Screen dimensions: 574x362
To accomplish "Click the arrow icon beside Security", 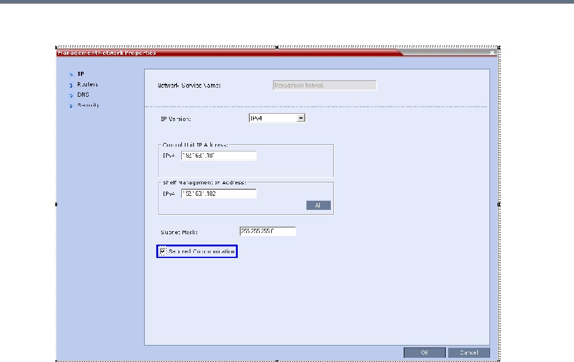I will point(71,106).
